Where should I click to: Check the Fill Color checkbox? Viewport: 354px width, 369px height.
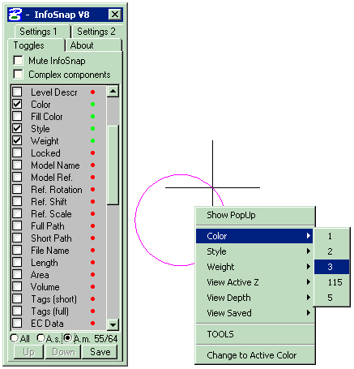[x=17, y=116]
